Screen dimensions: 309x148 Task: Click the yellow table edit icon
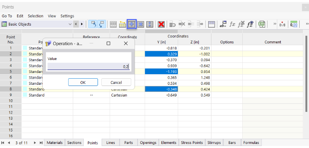pyautogui.click(x=122, y=24)
